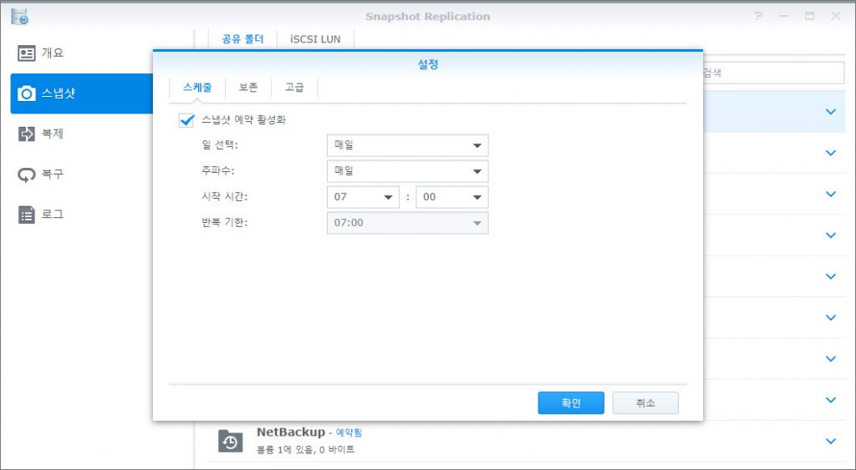Screen dimensions: 856x470
Task: Confirm settings with 확인 button
Action: pyautogui.click(x=571, y=403)
